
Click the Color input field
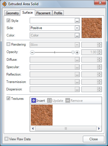pyautogui.click(x=52, y=35)
